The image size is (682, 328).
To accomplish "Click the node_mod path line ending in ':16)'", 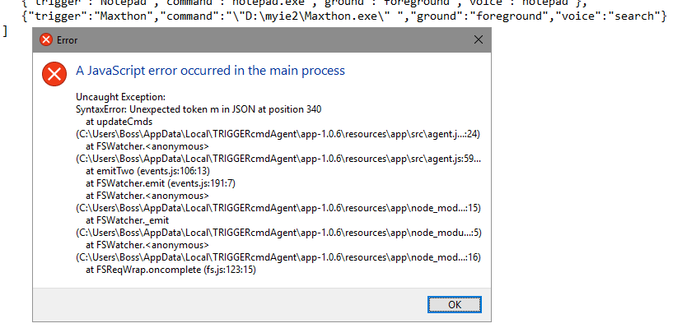I will coord(278,258).
